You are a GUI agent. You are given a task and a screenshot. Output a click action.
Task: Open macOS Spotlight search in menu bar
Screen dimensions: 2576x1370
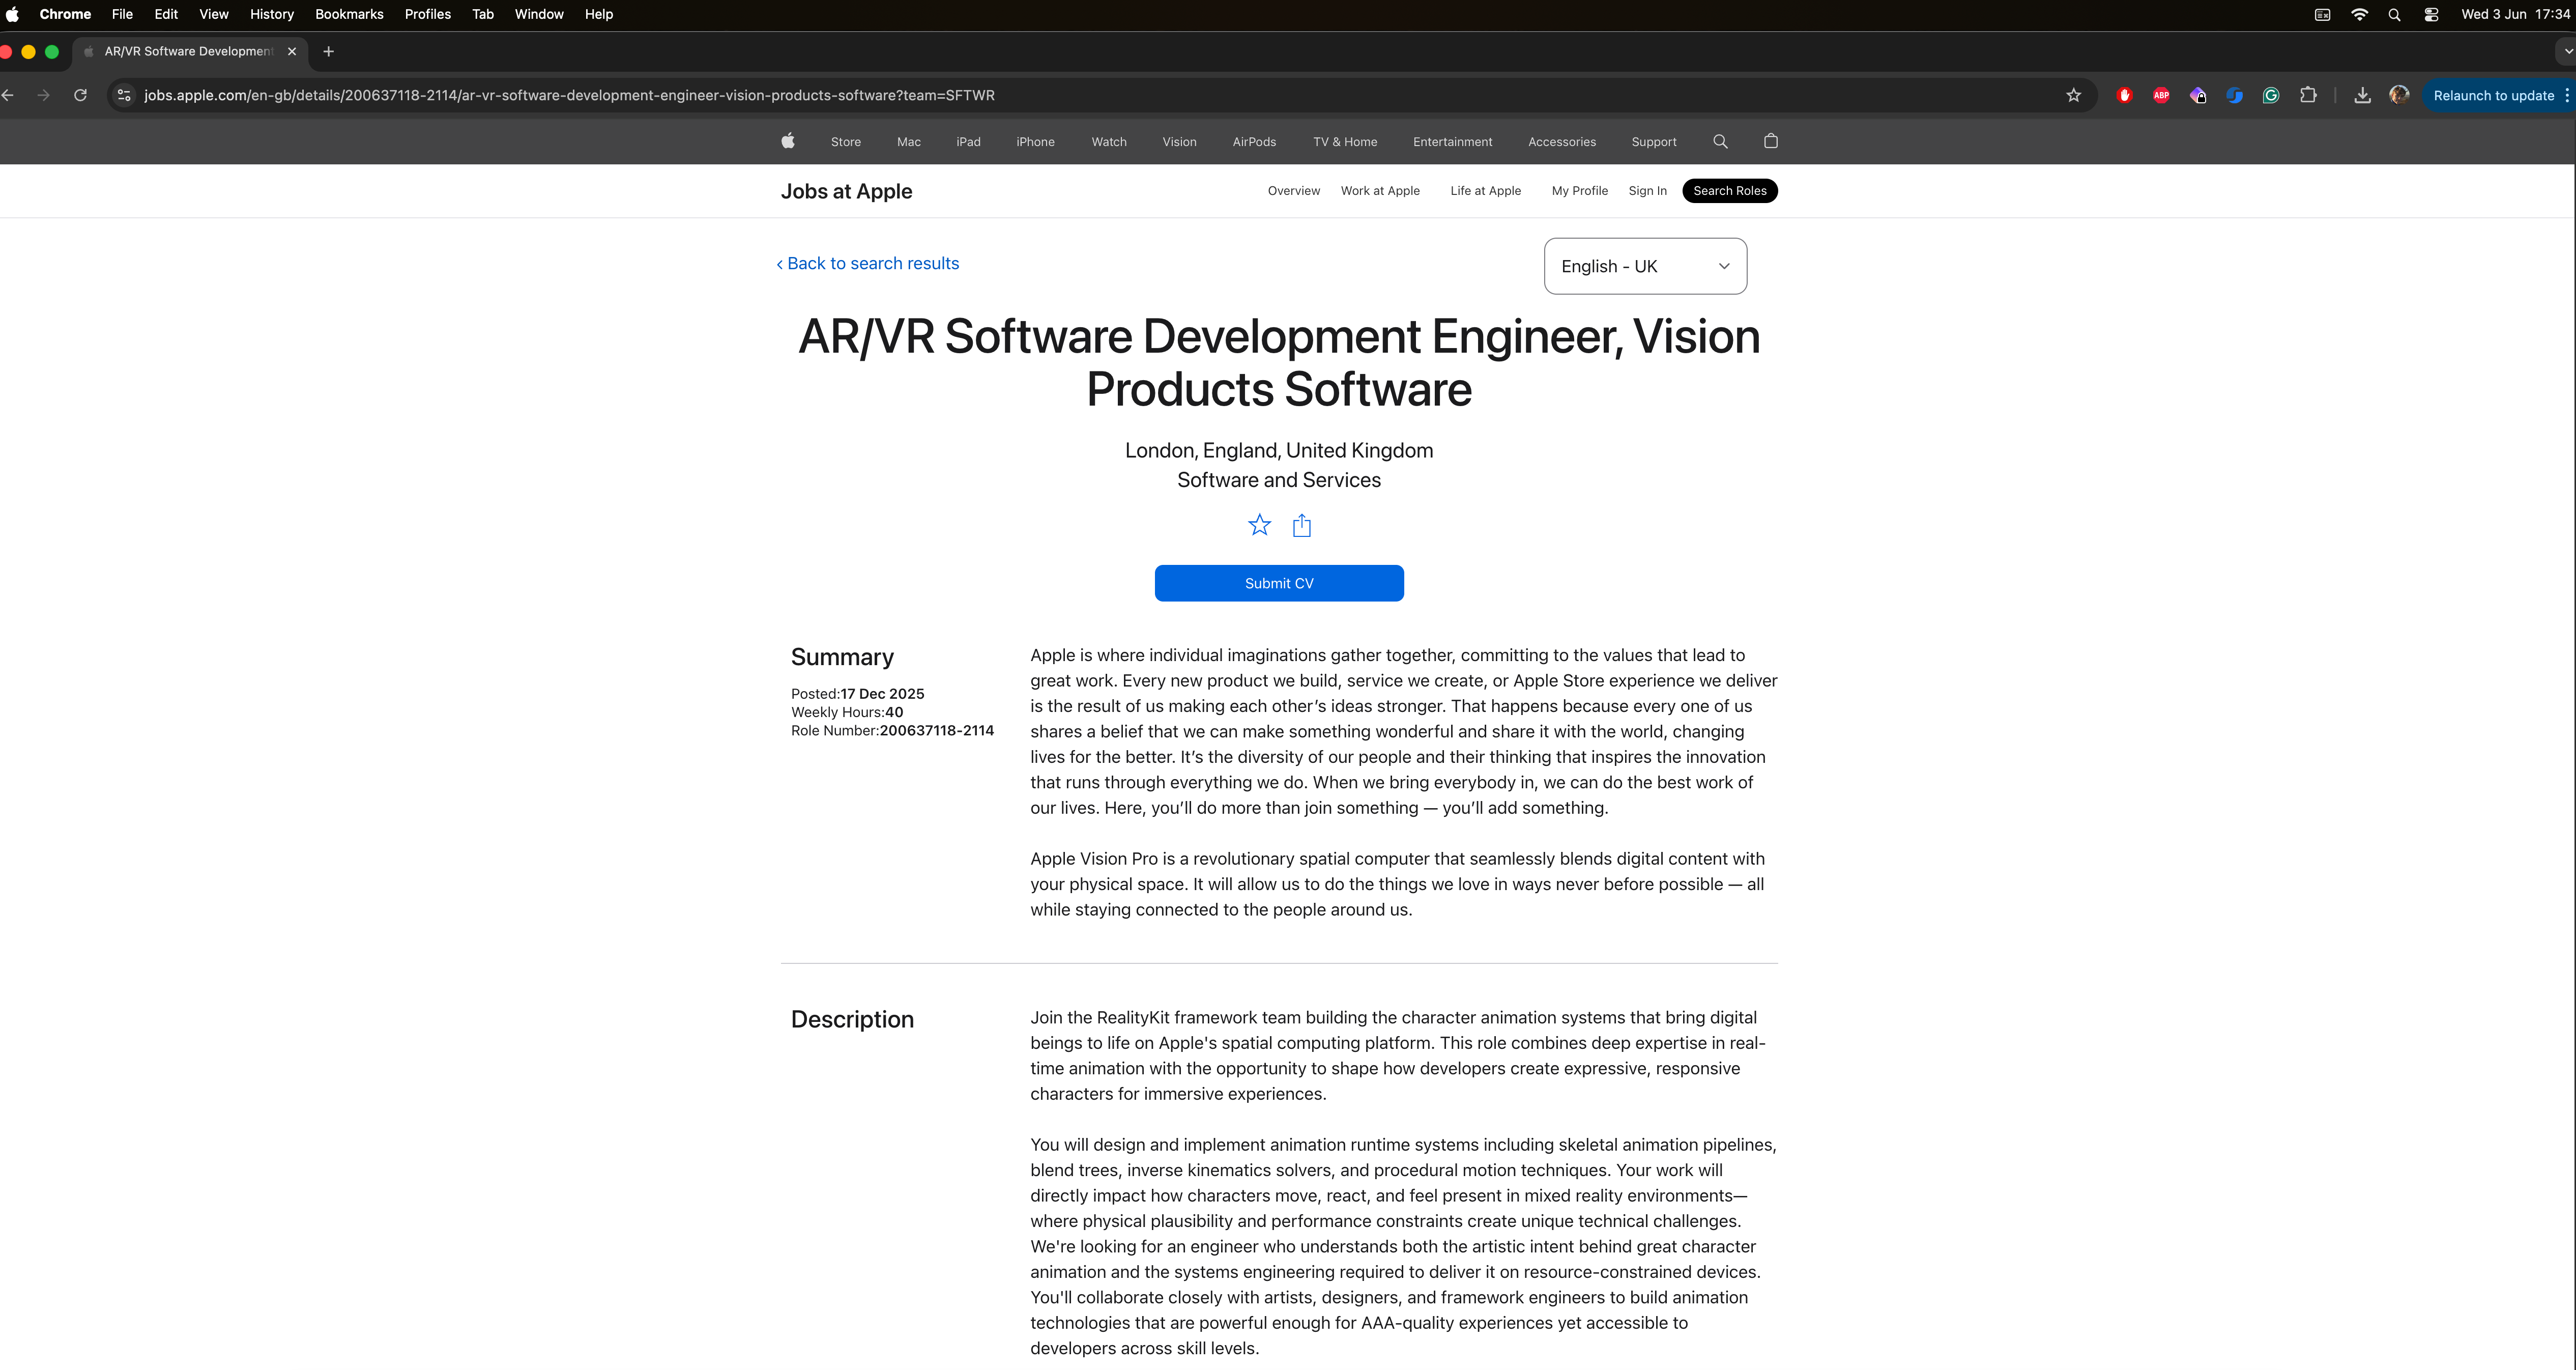[2394, 14]
